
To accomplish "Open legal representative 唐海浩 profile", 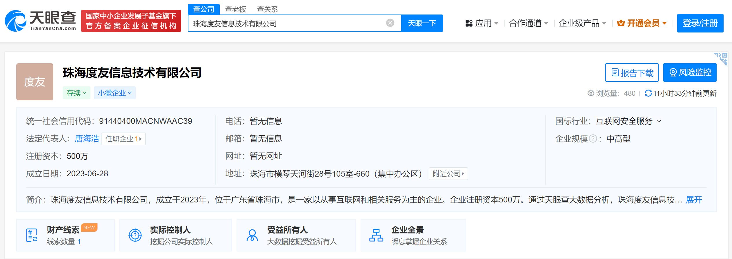I will click(x=87, y=139).
